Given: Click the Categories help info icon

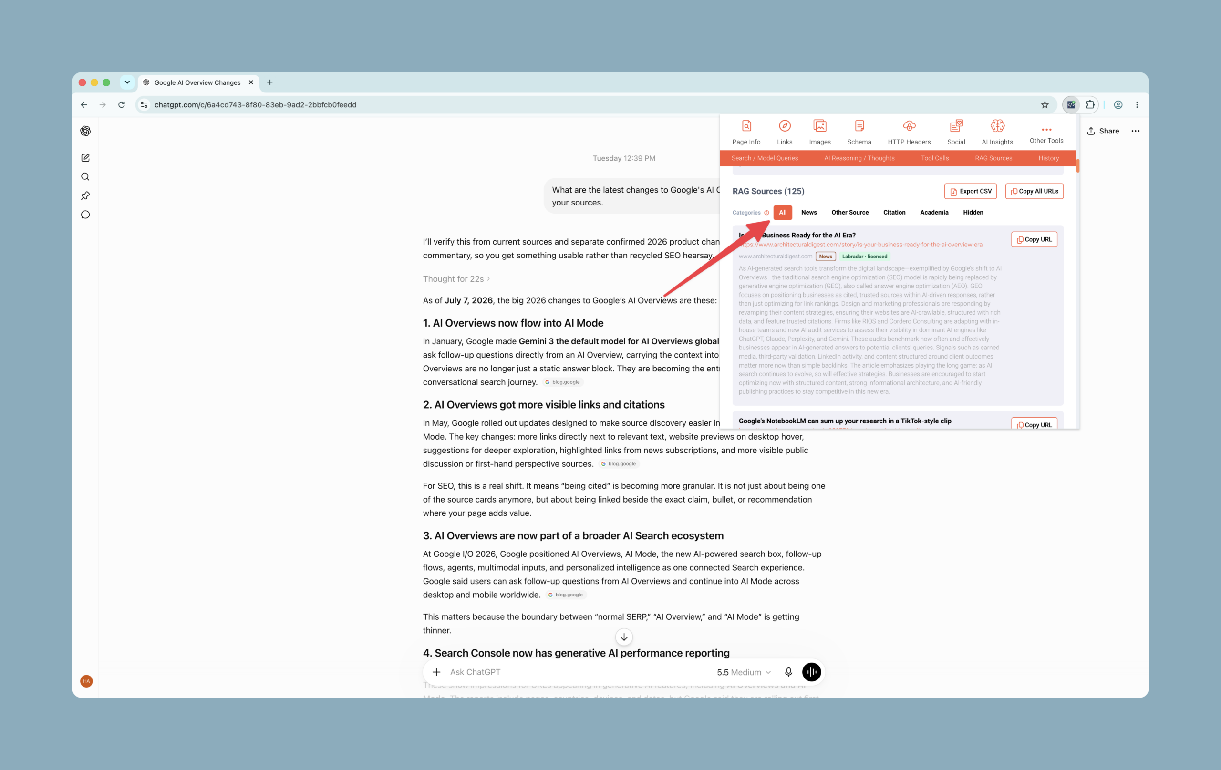Looking at the screenshot, I should [x=766, y=213].
